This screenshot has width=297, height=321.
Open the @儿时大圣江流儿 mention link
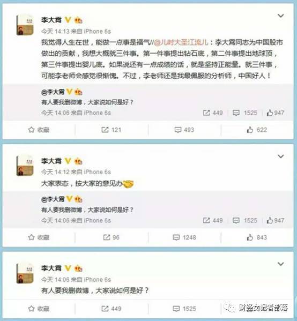click(181, 42)
